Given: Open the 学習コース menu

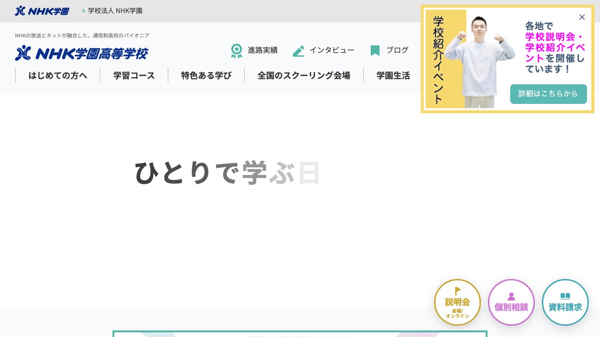Looking at the screenshot, I should pyautogui.click(x=134, y=75).
